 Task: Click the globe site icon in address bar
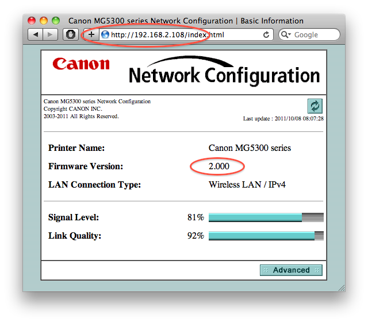coord(105,35)
